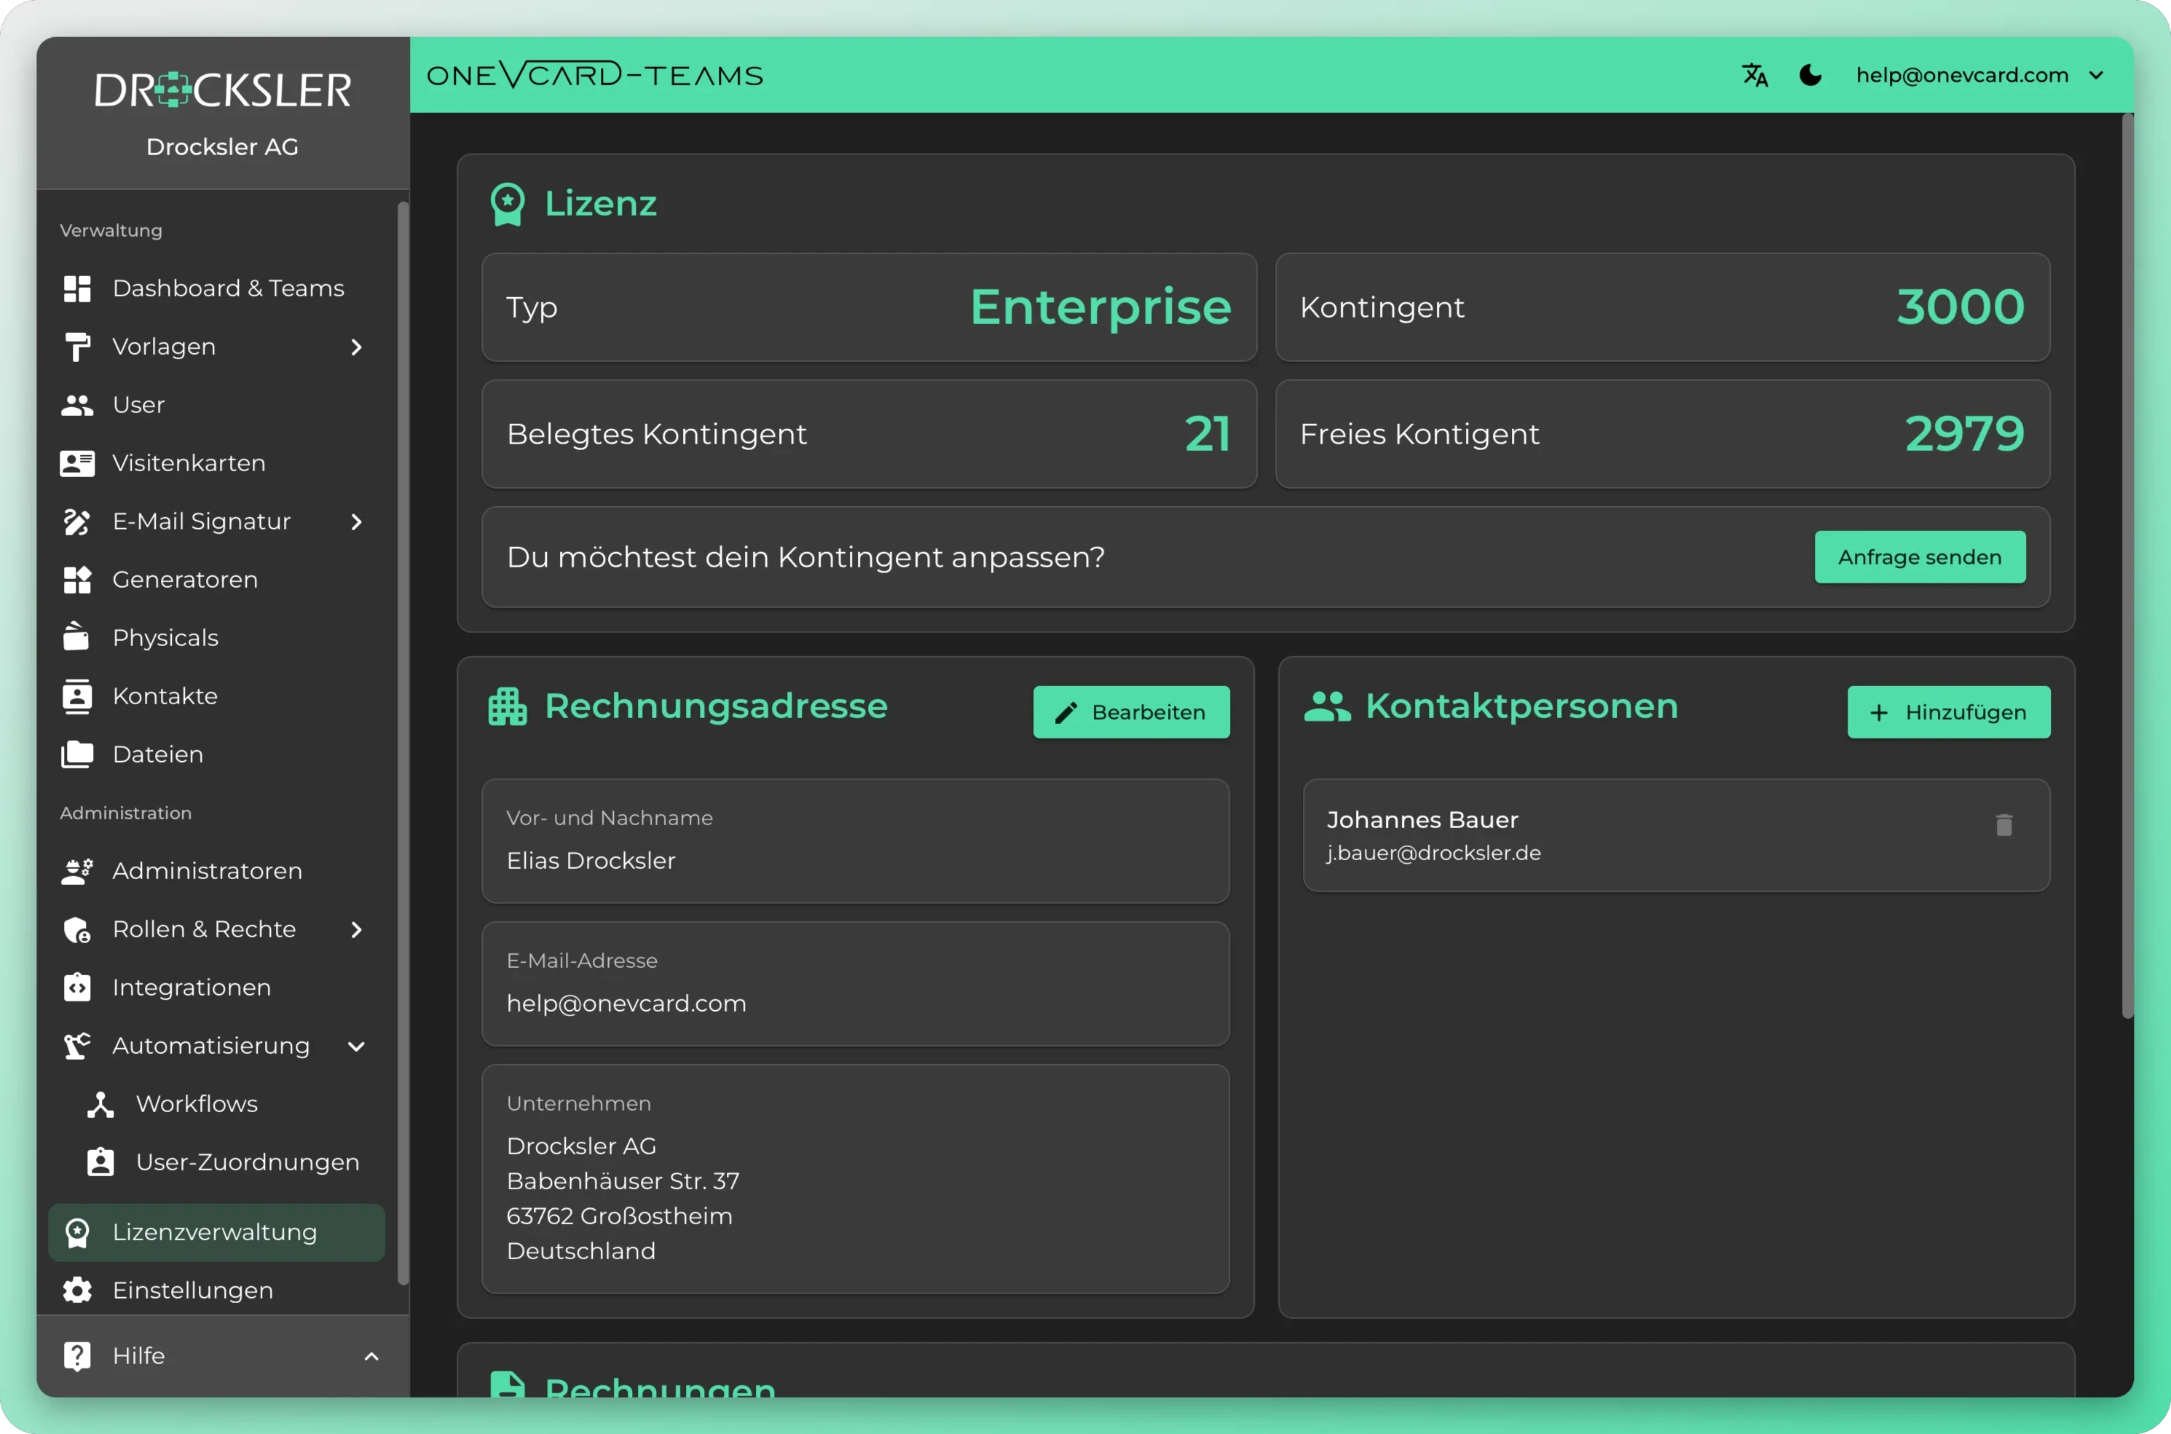Collapse the Automatisierung chevron
Image resolution: width=2171 pixels, height=1434 pixels.
click(x=357, y=1047)
